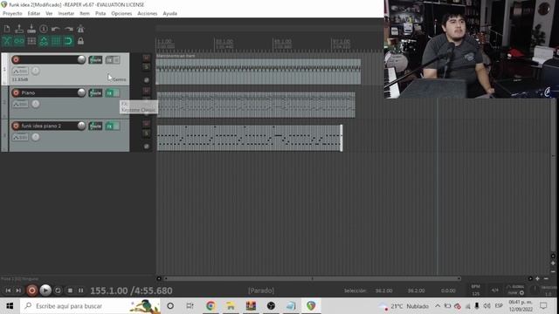Open FX chain on Piano track

coord(109,93)
